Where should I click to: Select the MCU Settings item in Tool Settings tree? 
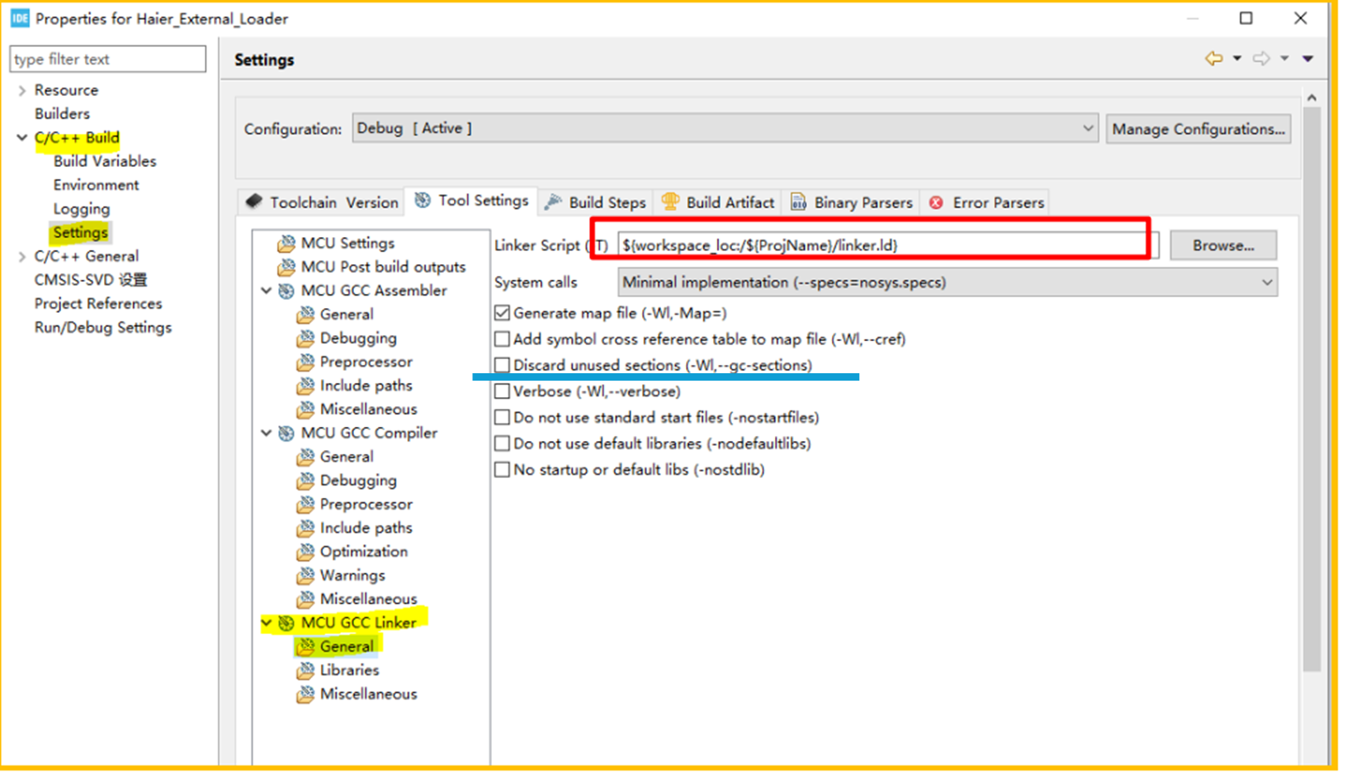346,243
